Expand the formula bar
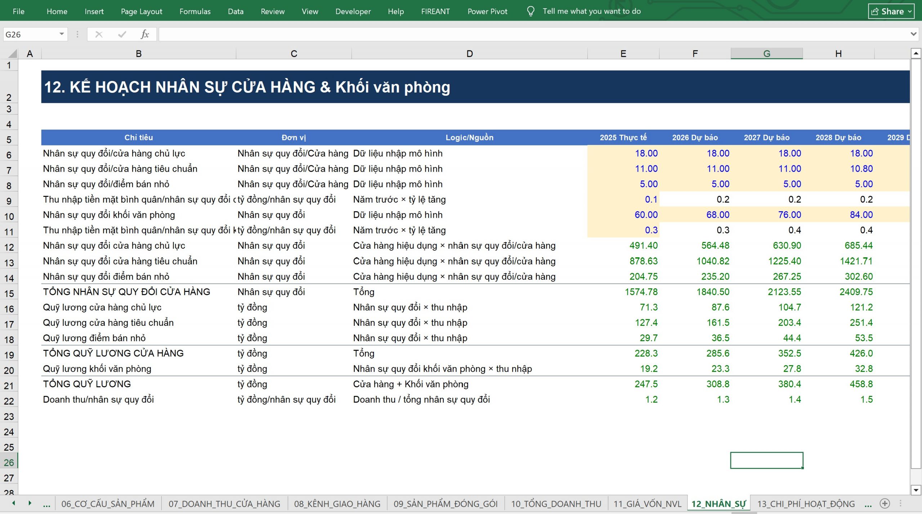 coord(913,34)
